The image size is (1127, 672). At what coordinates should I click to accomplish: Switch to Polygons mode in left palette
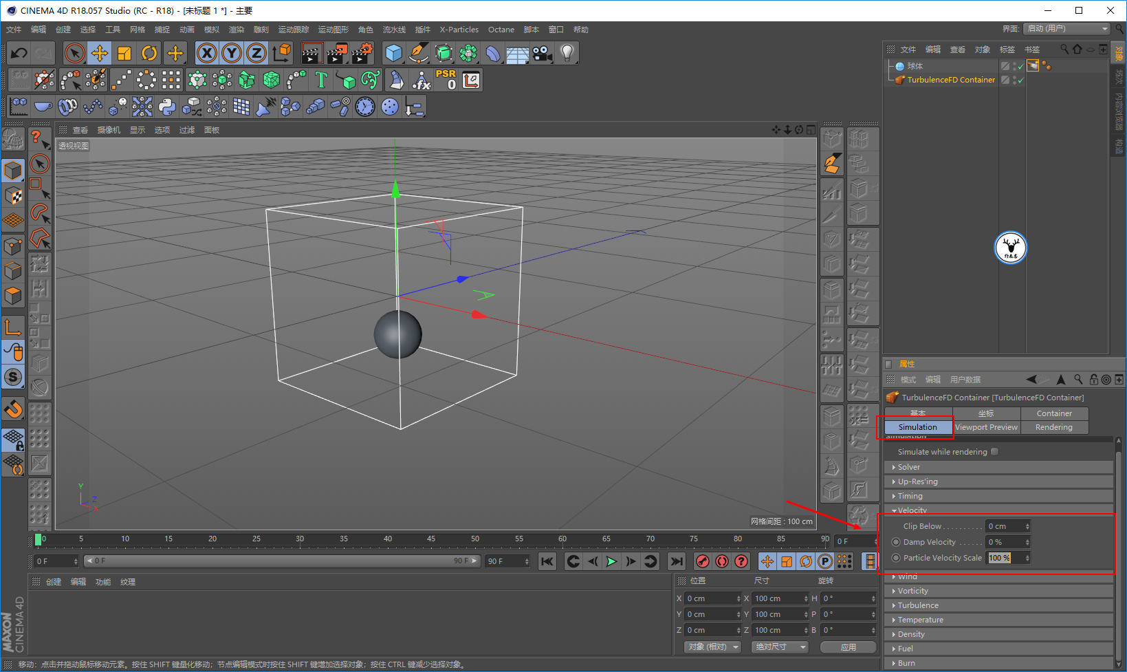tap(13, 296)
